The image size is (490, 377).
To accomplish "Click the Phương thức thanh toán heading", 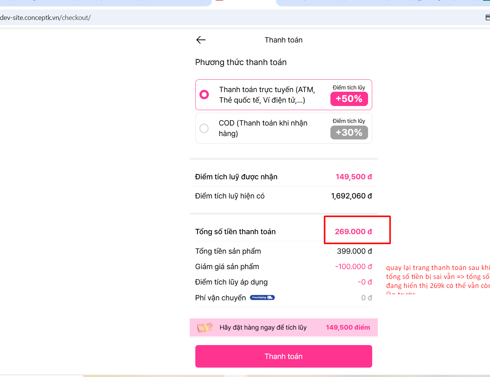I will (x=241, y=62).
